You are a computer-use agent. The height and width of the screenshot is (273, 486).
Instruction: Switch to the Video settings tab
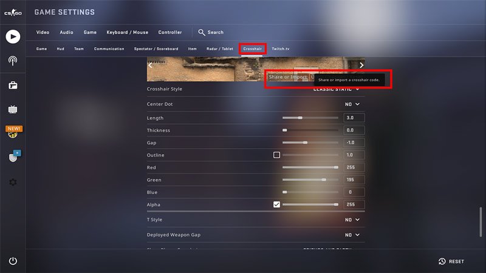pos(43,32)
